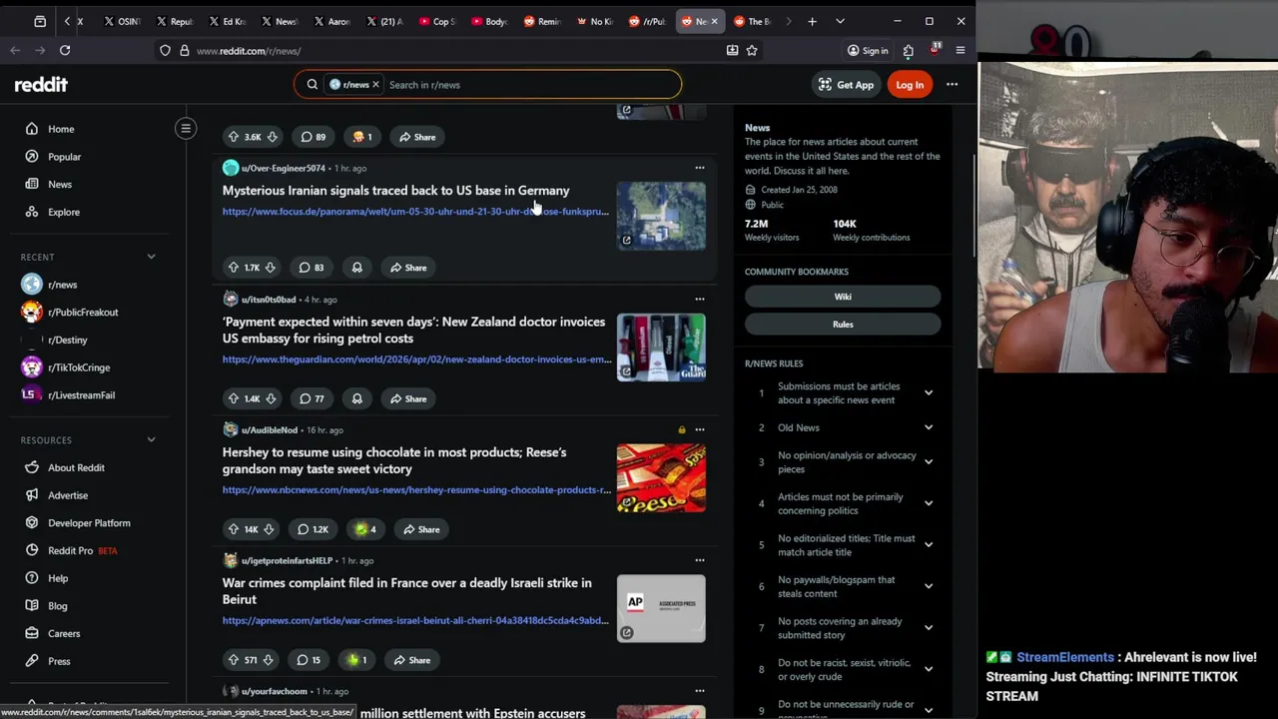Upvote the New Zealand doctor invoices post

coord(234,398)
